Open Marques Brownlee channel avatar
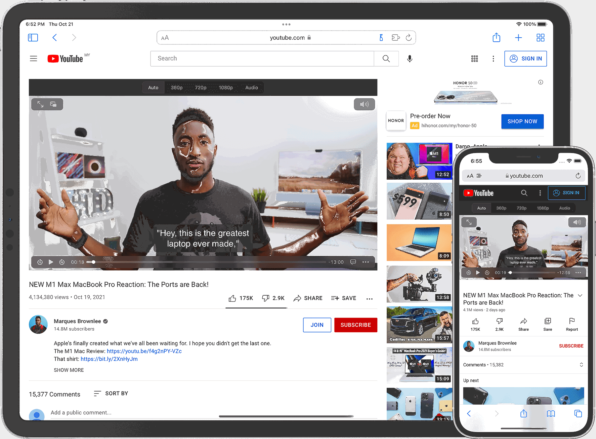 [38, 324]
